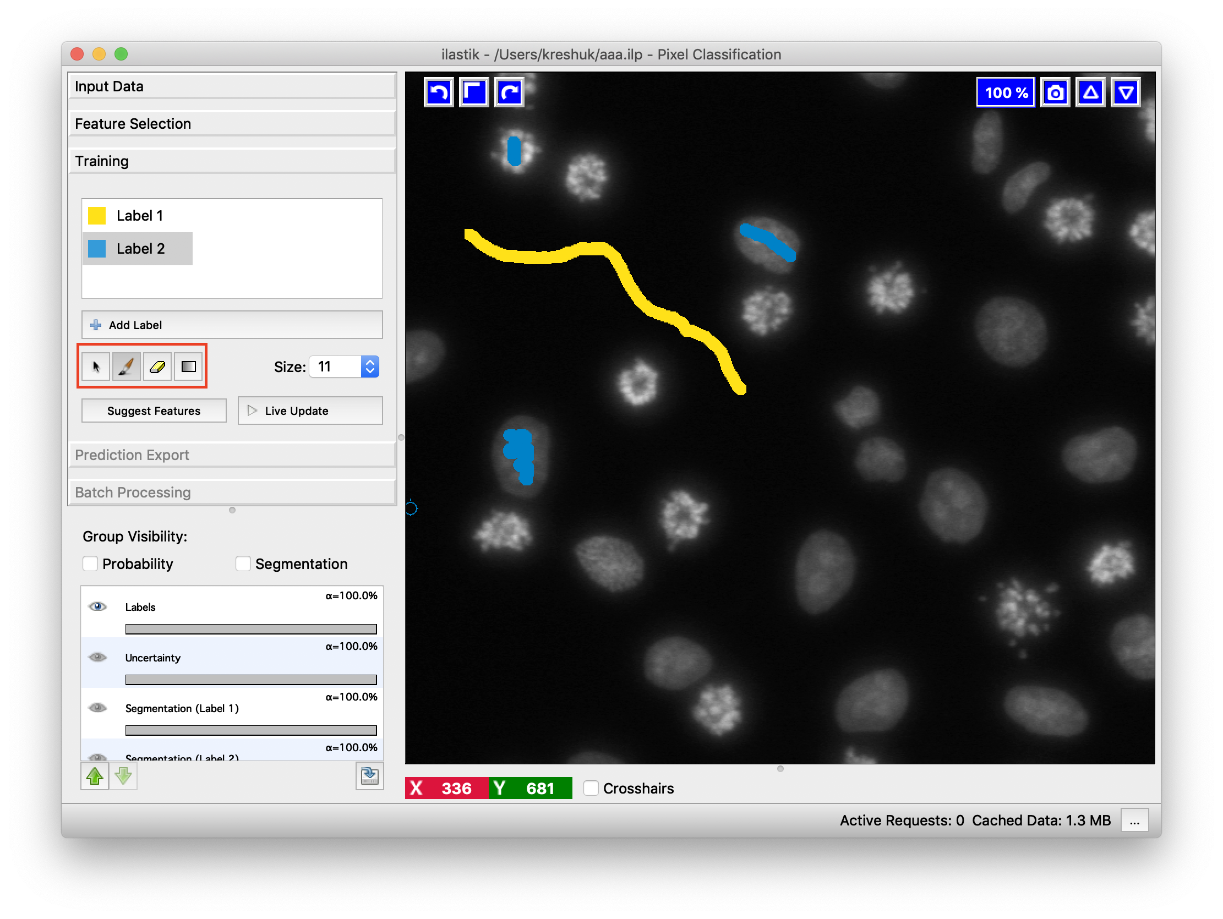Start Live Update

[311, 412]
